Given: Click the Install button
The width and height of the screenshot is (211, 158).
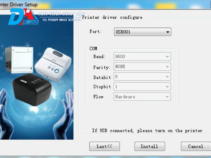Looking at the screenshot, I should [x=150, y=146].
